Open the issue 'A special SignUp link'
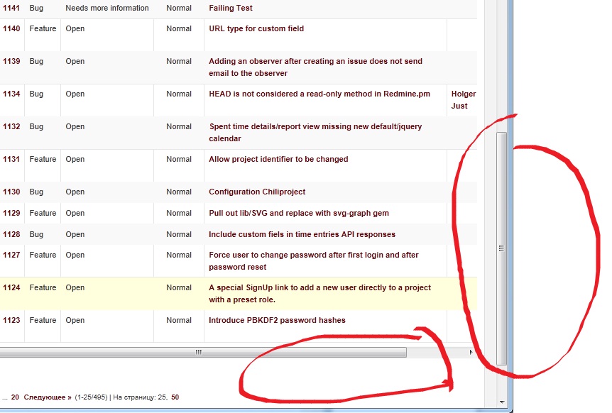This screenshot has width=612, height=413. pyautogui.click(x=319, y=293)
